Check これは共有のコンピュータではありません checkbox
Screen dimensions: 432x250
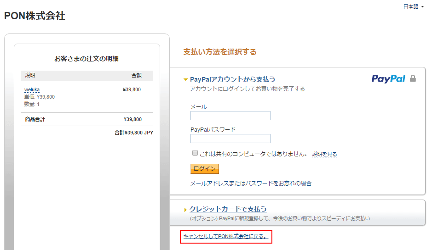point(195,153)
